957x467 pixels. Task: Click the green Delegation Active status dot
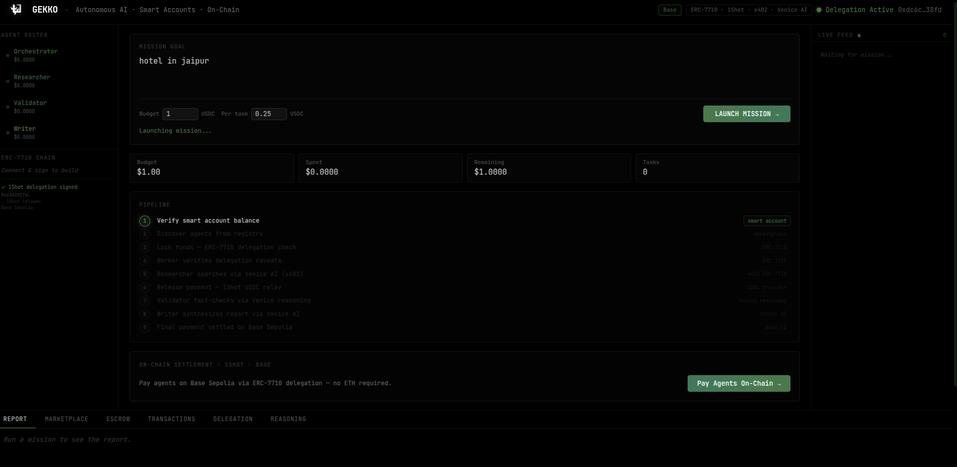click(x=819, y=10)
